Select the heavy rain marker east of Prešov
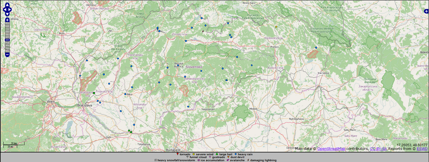Image resolution: width=429 pixels, height=162 pixels. point(316,48)
